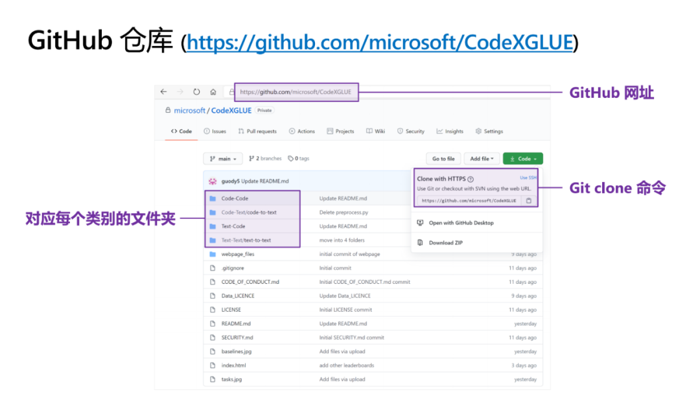Open commit Initial LICENSE commit

[x=345, y=310]
